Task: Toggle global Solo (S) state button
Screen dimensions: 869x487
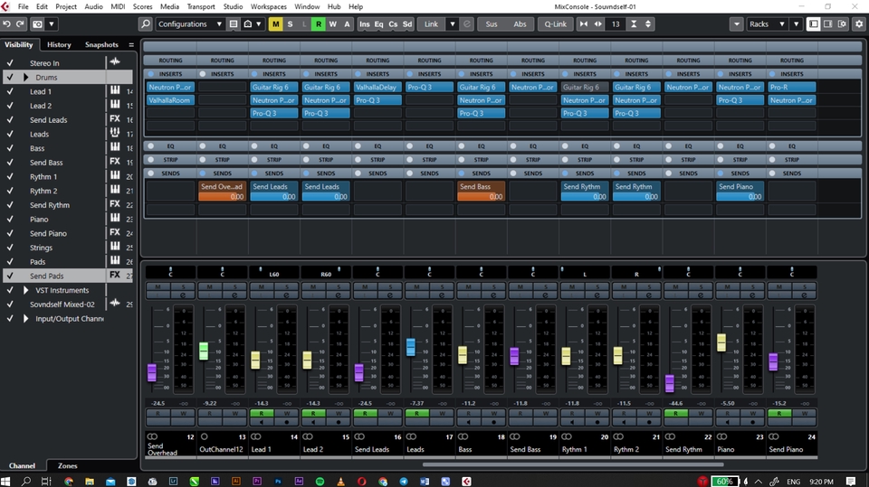Action: tap(290, 23)
